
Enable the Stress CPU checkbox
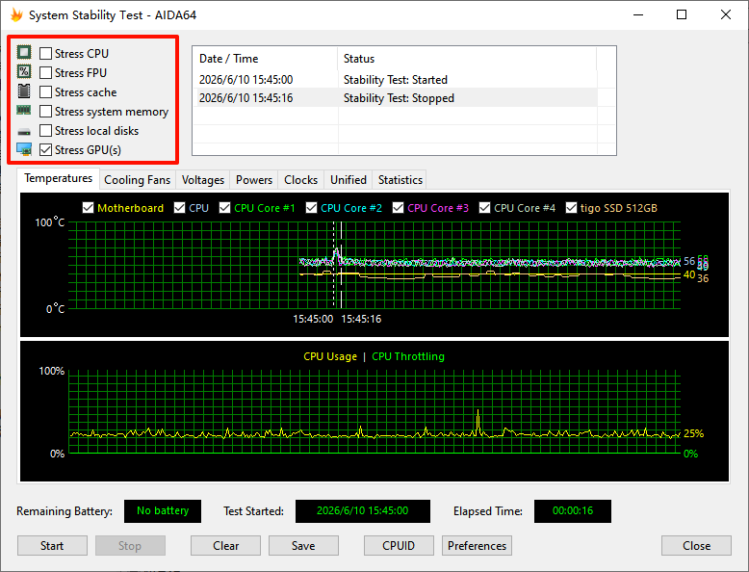pos(46,54)
